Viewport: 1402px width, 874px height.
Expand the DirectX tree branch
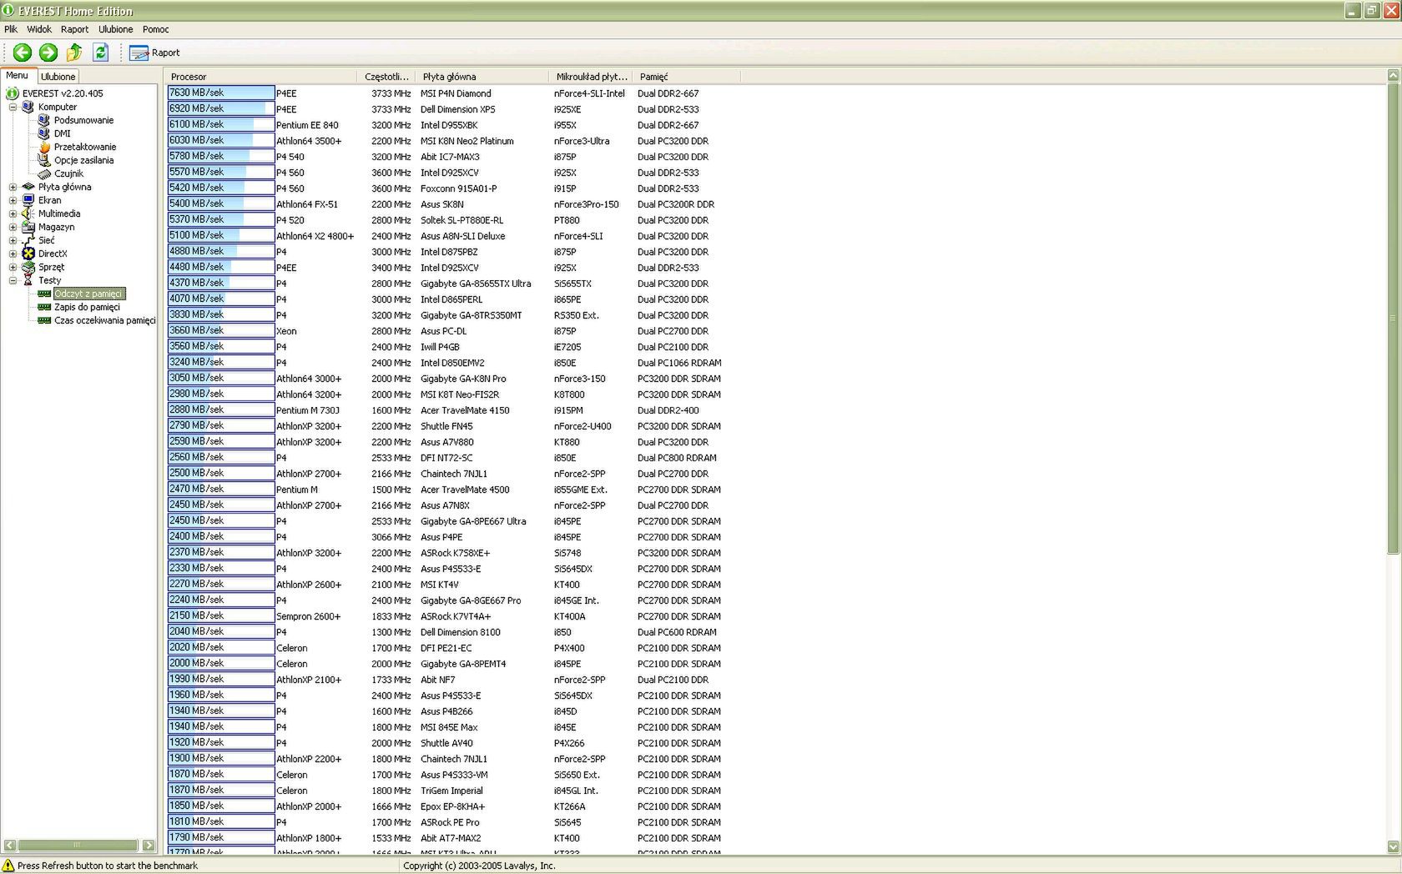[x=13, y=254]
